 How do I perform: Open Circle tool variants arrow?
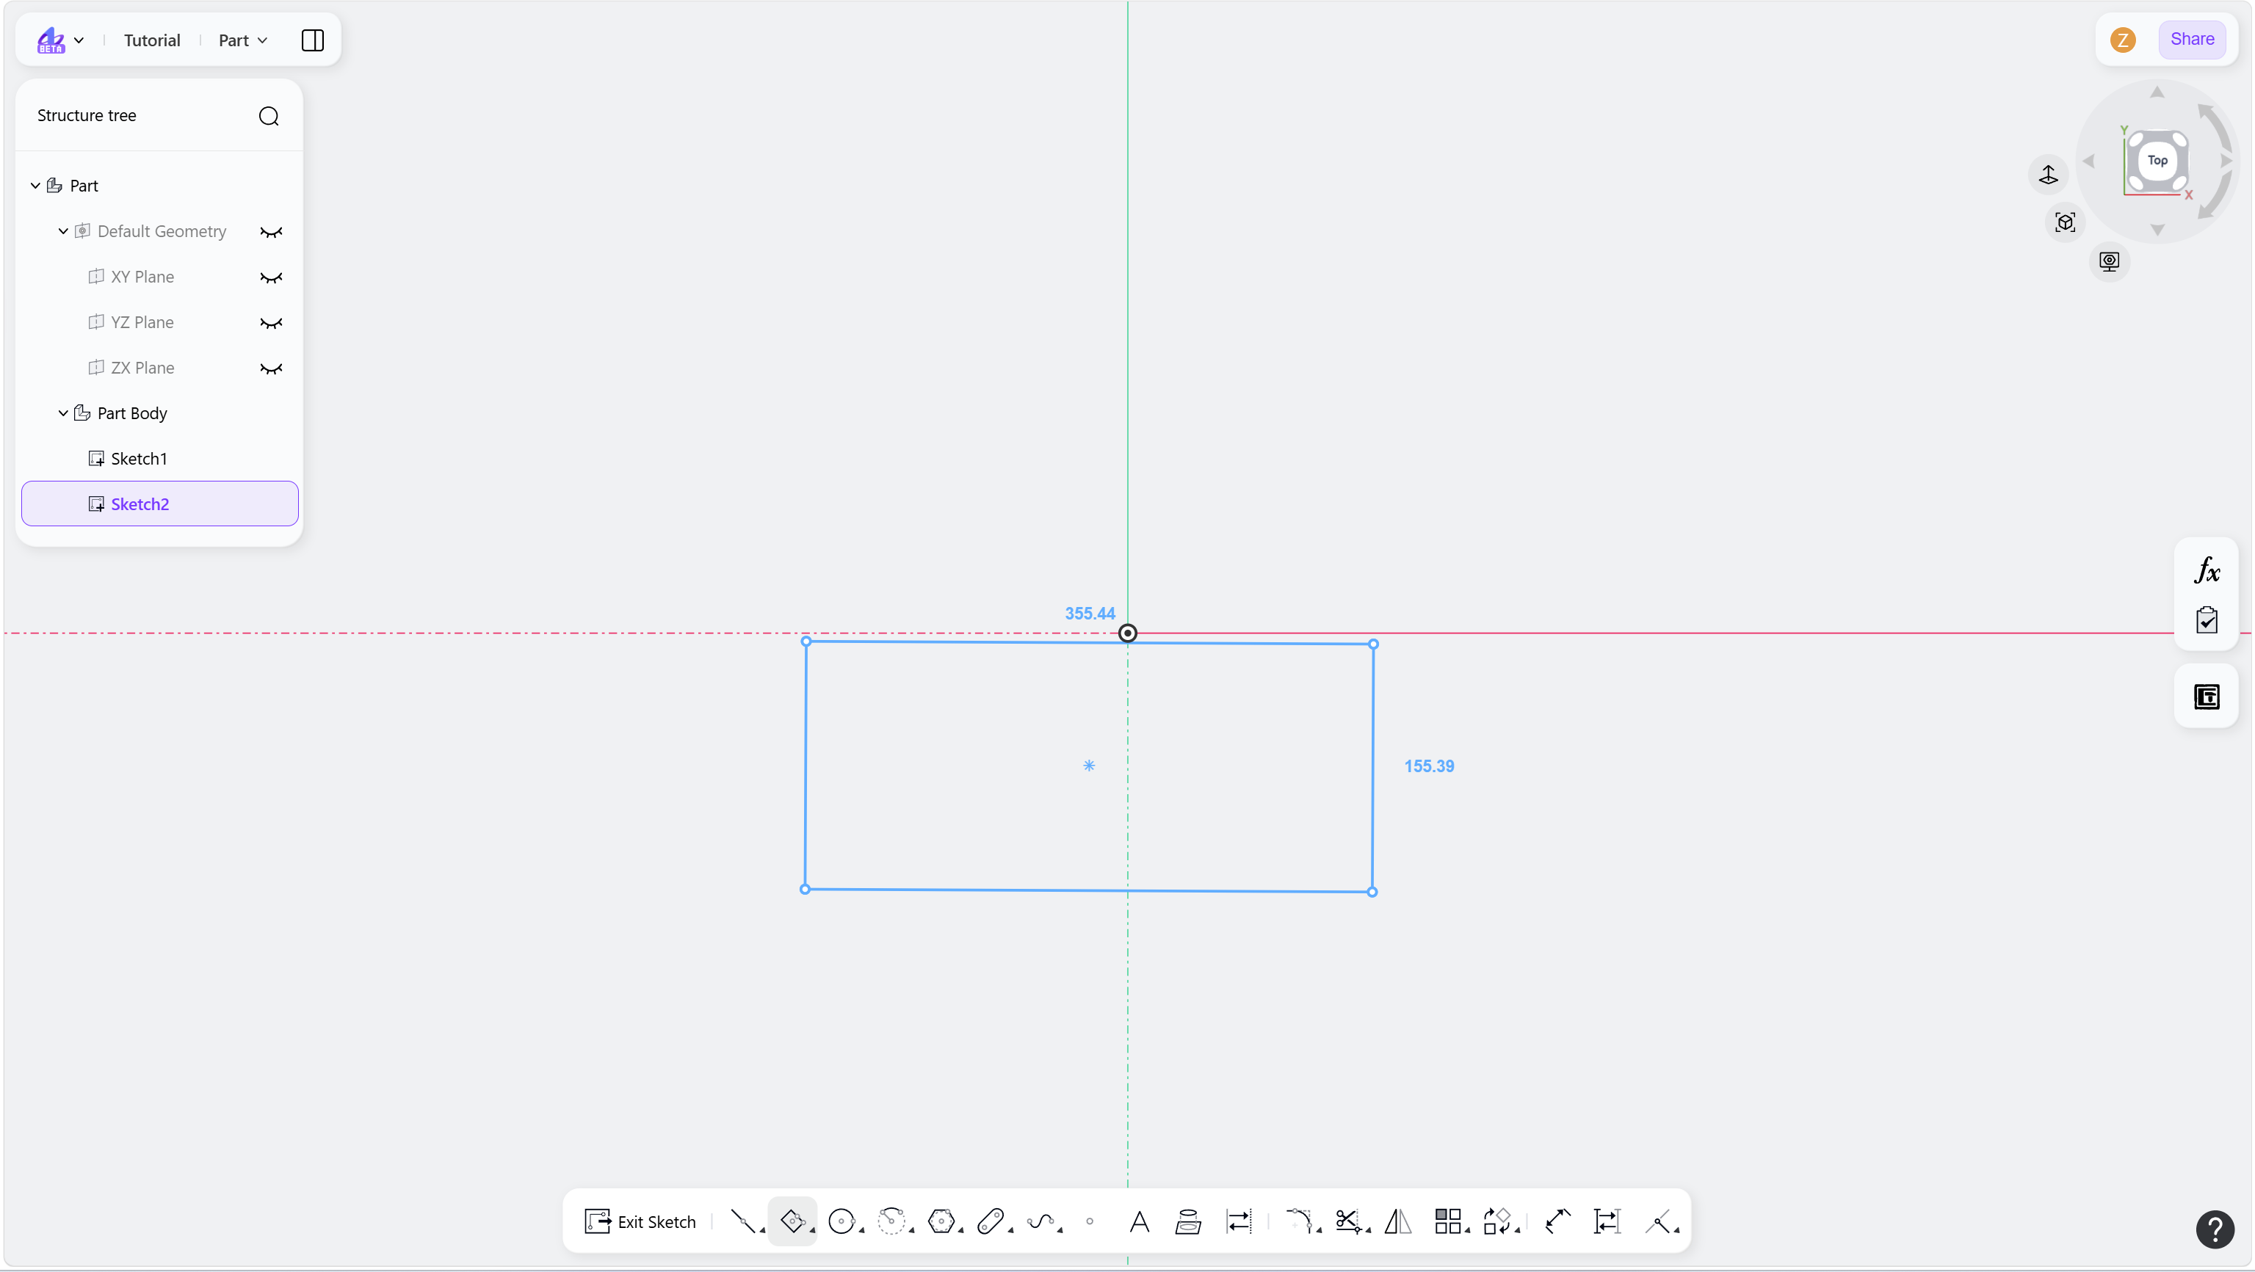861,1231
